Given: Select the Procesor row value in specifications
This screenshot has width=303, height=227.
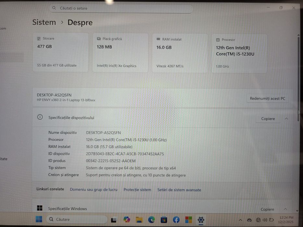Looking at the screenshot, I should (x=126, y=140).
